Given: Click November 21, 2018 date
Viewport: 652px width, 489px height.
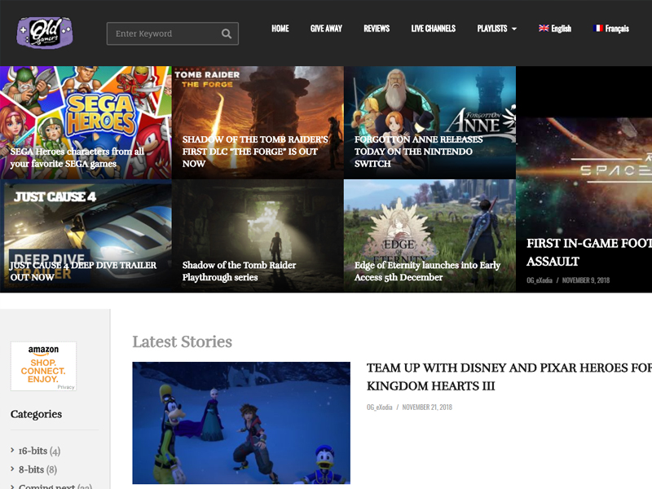Looking at the screenshot, I should coord(427,407).
